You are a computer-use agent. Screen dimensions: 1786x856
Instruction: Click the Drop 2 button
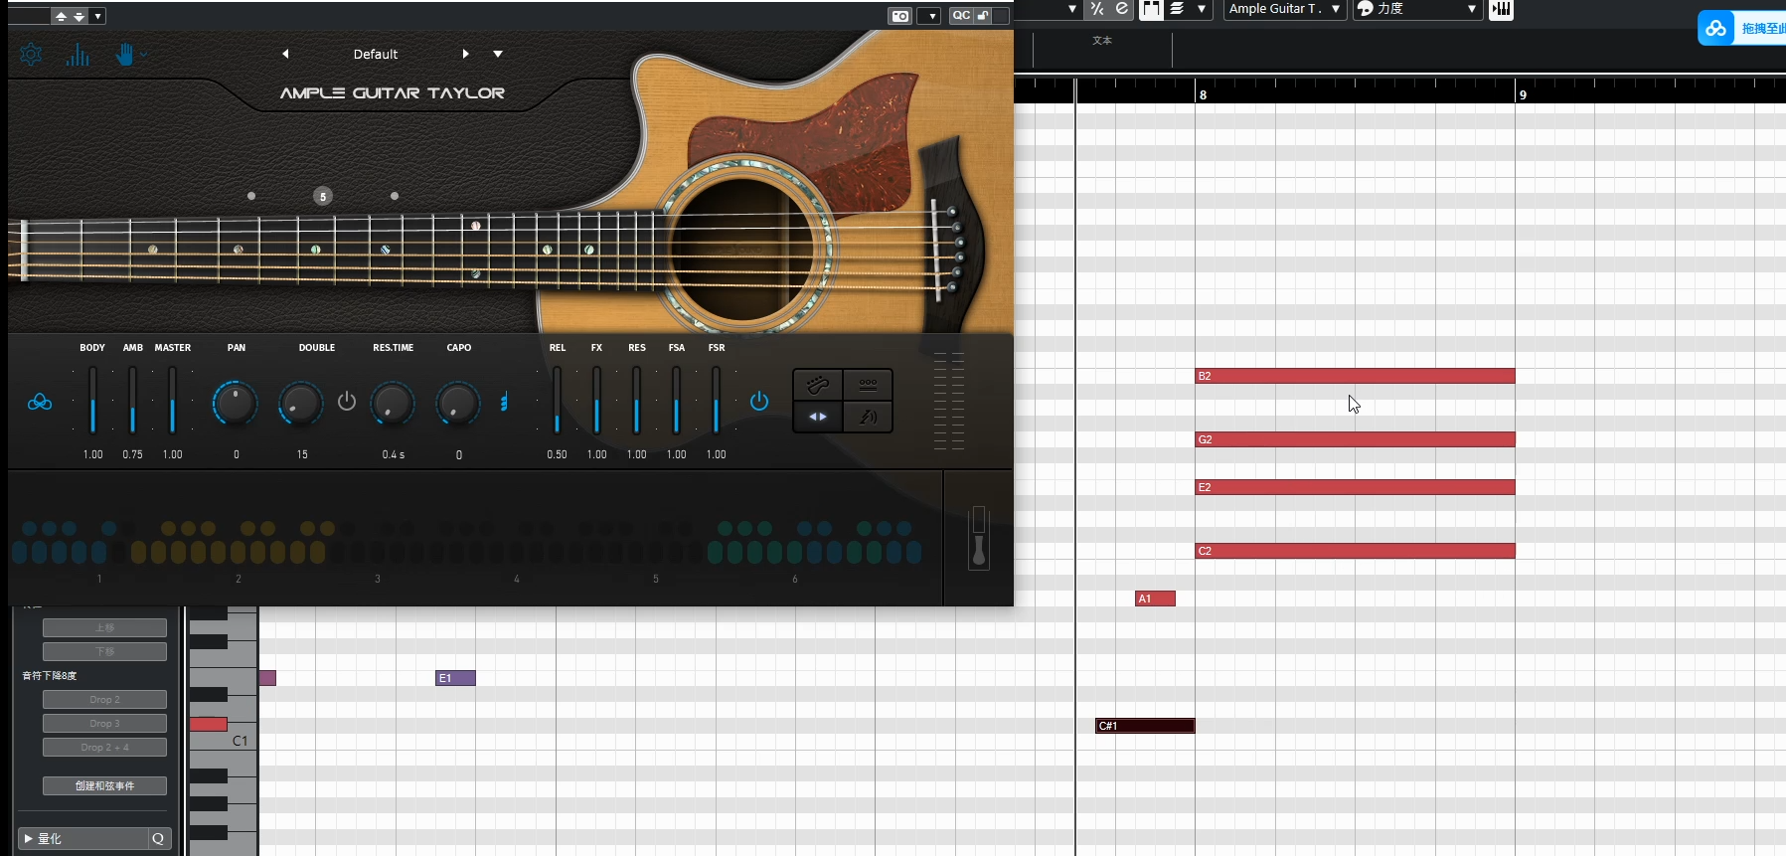click(104, 700)
